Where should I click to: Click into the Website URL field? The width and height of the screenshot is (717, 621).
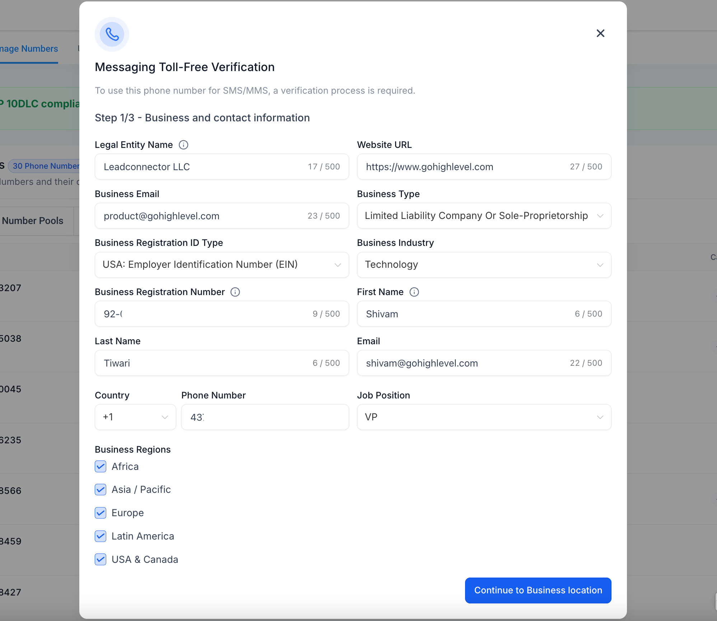tap(463, 167)
